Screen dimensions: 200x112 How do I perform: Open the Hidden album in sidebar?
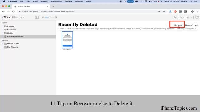[11, 33]
